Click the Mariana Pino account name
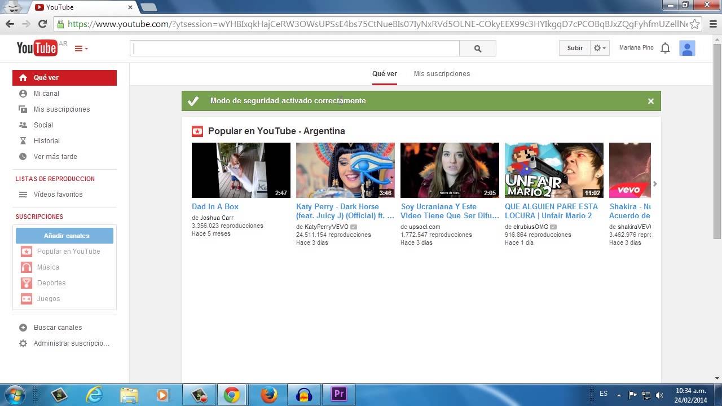Screen dimensions: 722x406 (x=636, y=48)
